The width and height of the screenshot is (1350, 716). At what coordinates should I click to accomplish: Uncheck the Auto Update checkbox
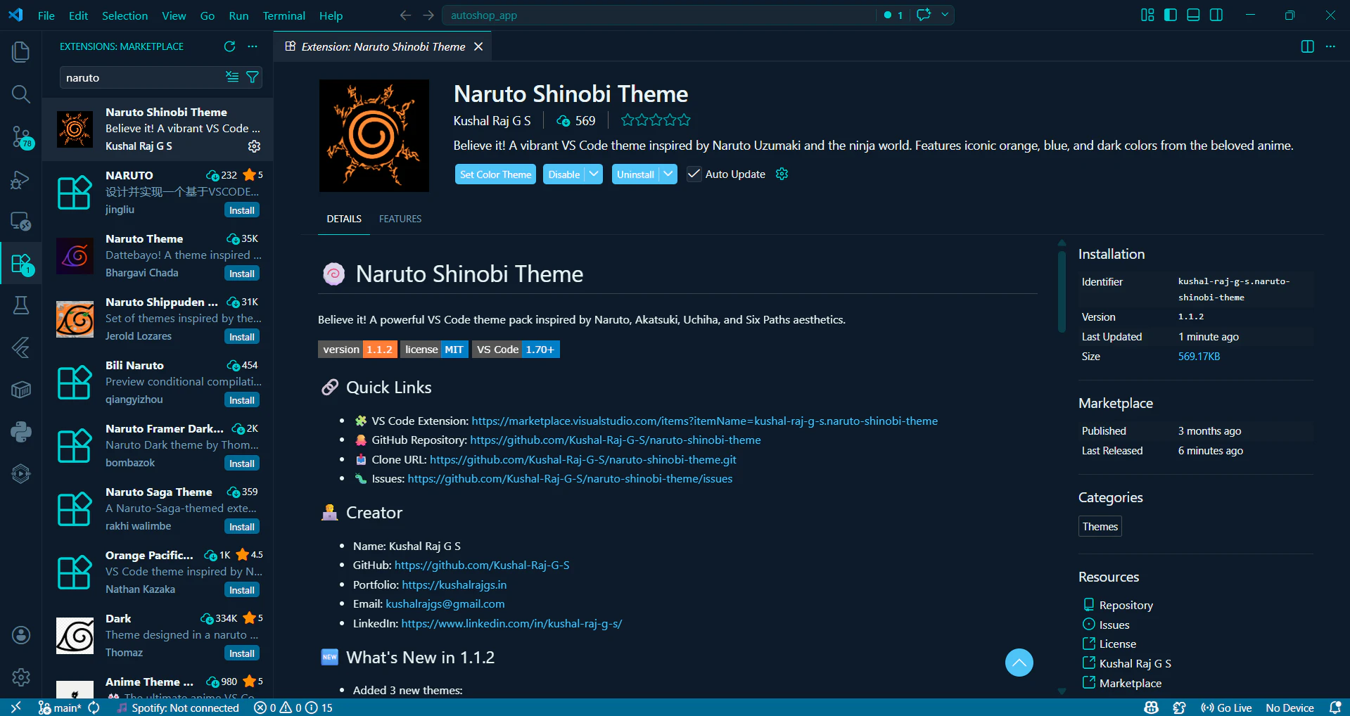point(694,174)
